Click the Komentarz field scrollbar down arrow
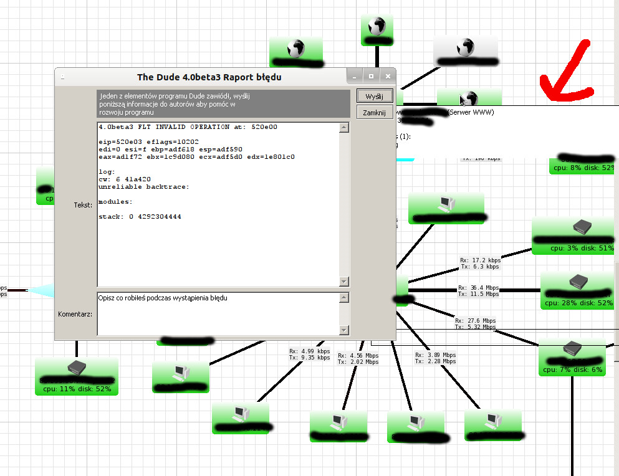This screenshot has width=619, height=476. pyautogui.click(x=344, y=330)
